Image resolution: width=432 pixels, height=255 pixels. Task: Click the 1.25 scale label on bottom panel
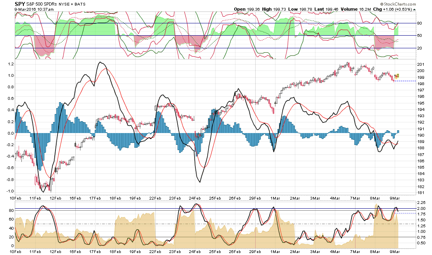[421, 226]
